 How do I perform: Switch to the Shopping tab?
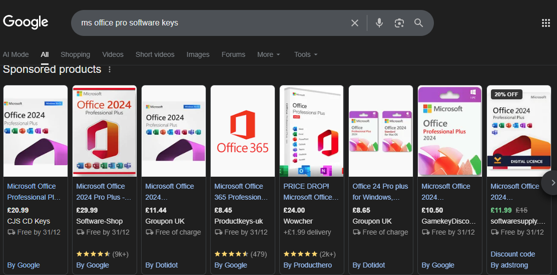point(75,54)
